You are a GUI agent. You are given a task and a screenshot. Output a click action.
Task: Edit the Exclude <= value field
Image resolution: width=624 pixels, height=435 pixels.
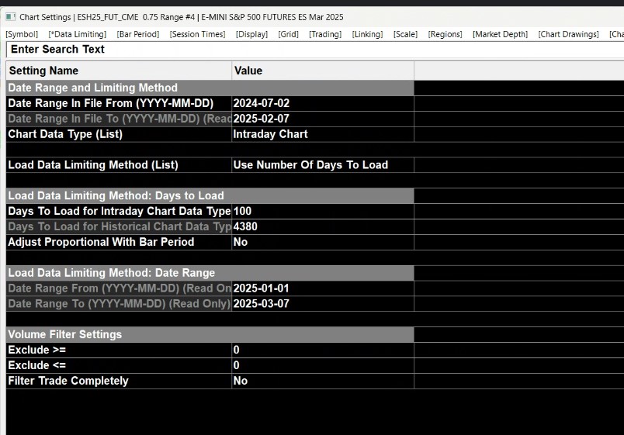(323, 366)
